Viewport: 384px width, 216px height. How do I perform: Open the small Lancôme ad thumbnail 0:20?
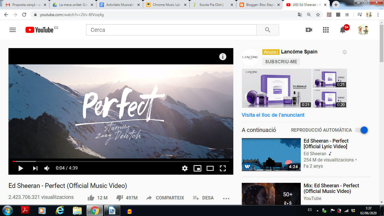coord(330,98)
